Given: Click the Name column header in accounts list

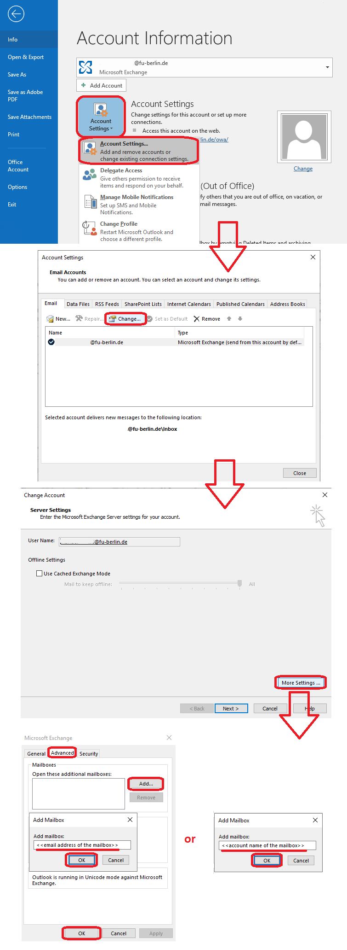Looking at the screenshot, I should [110, 333].
